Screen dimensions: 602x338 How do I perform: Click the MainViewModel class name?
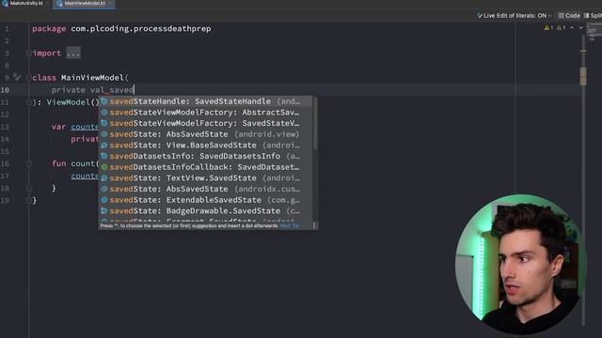click(92, 78)
